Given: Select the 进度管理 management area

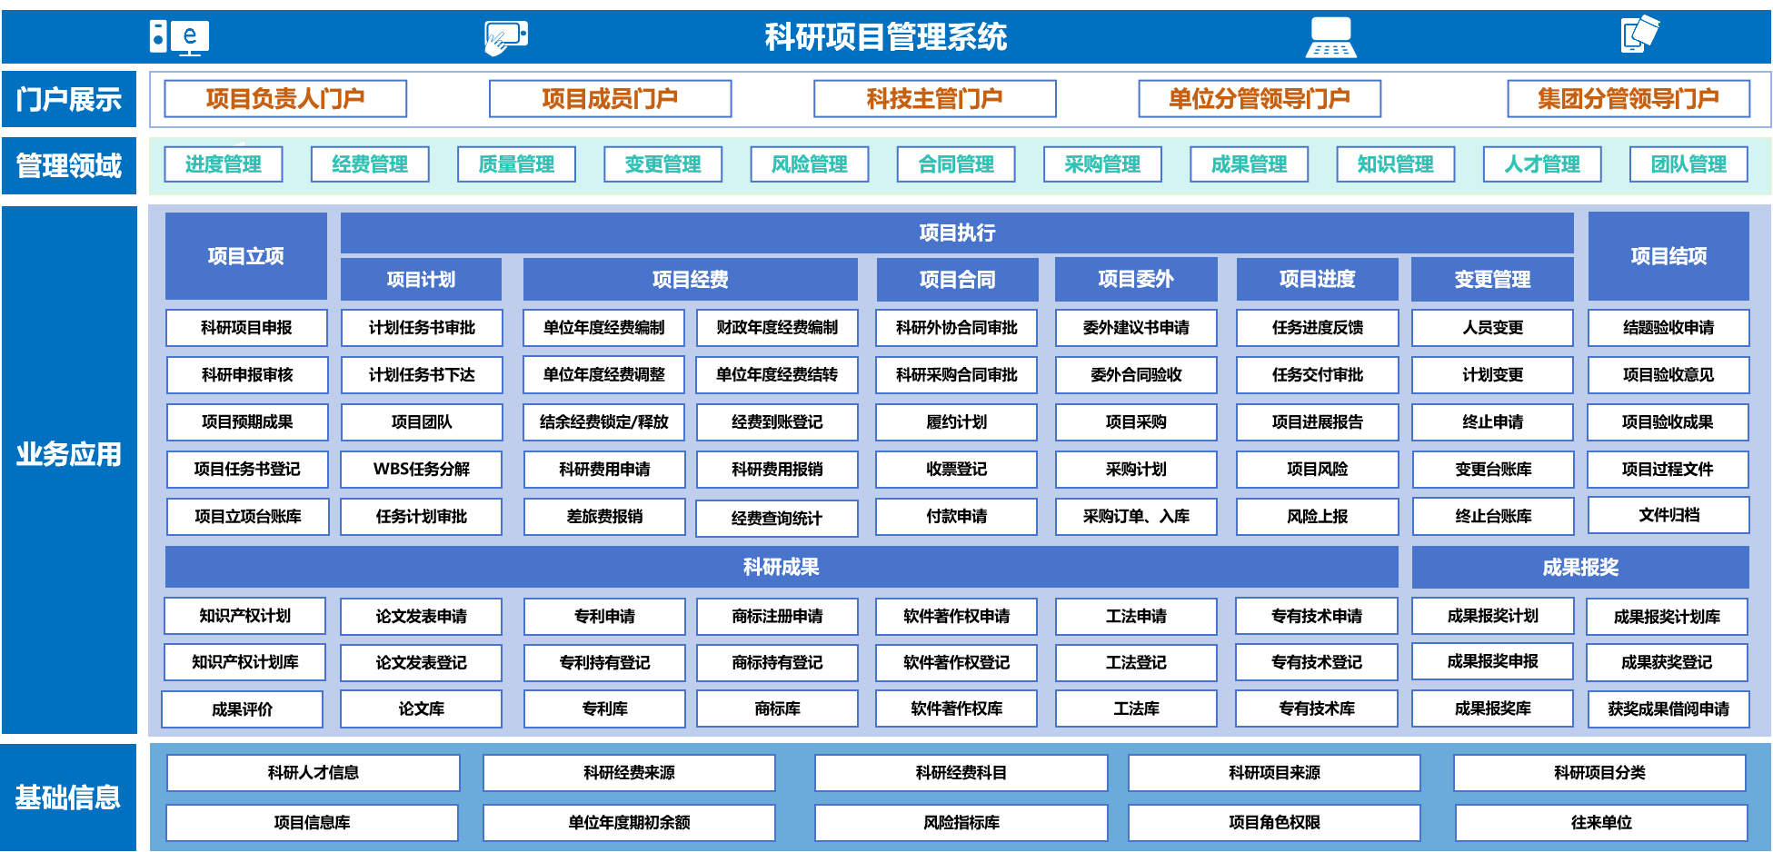Looking at the screenshot, I should 223,164.
